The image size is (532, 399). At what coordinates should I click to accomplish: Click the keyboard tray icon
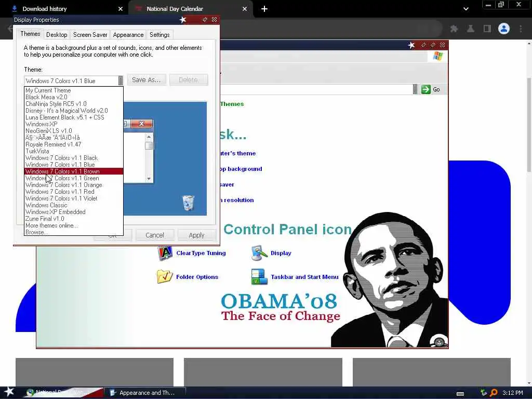click(x=460, y=394)
